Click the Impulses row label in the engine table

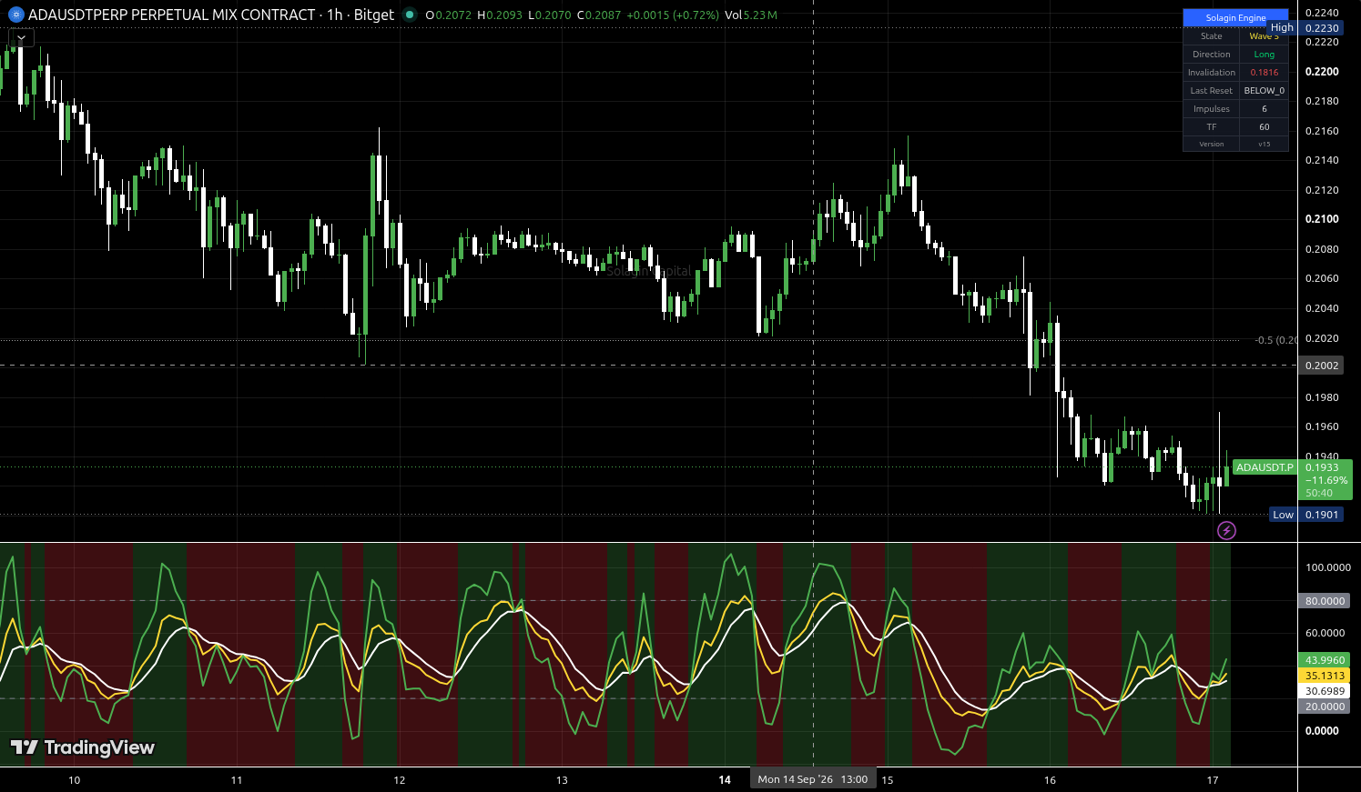1211,109
